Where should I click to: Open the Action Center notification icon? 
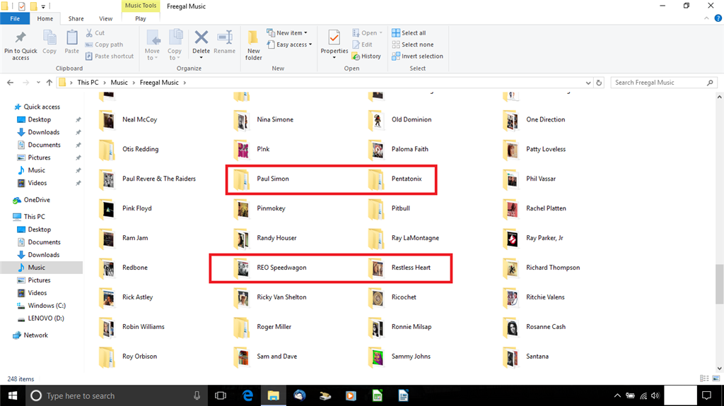(x=706, y=395)
